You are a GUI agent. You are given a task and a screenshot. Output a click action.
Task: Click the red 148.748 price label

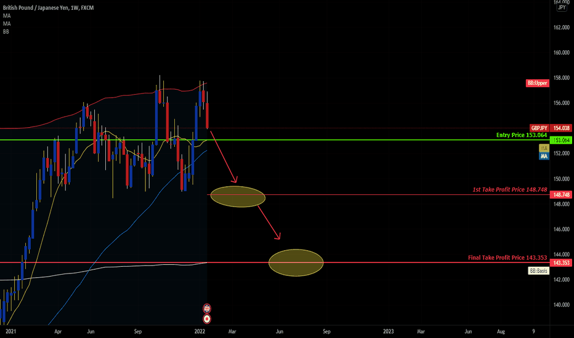tap(561, 195)
